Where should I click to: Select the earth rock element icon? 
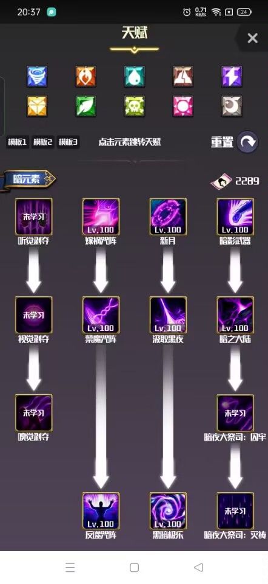coord(183,76)
